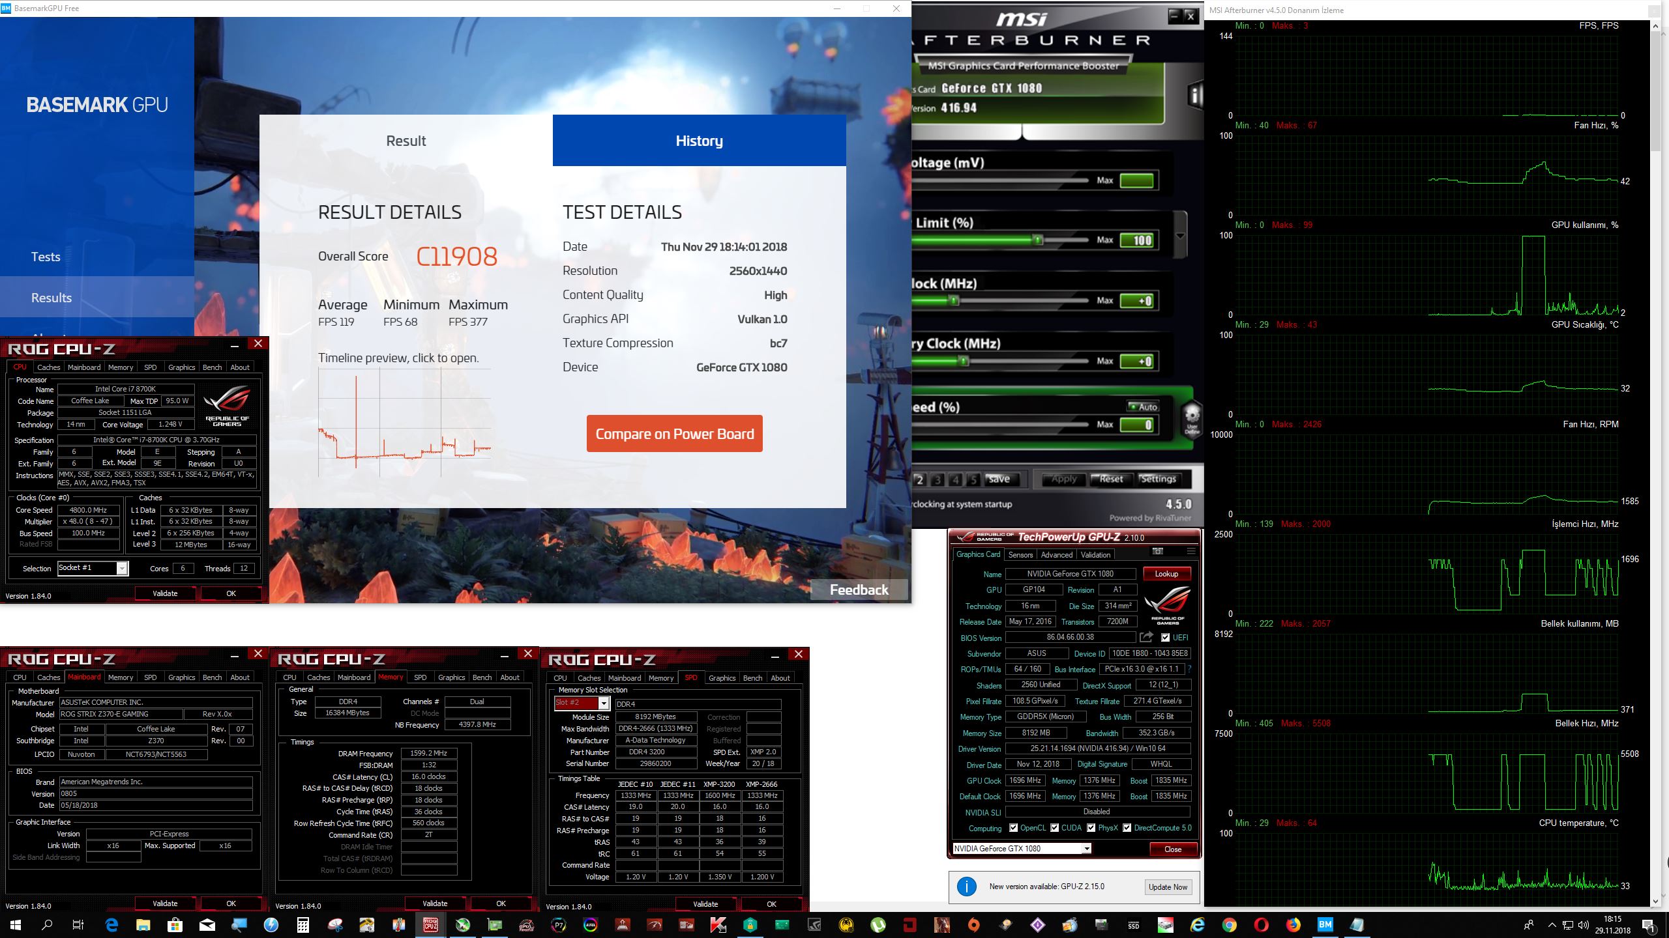Open Samsung SSD tool on the taskbar

point(1134,924)
